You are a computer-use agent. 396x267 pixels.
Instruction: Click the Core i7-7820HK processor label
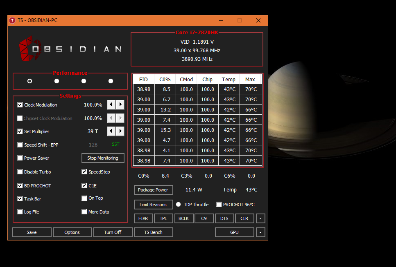(x=197, y=33)
